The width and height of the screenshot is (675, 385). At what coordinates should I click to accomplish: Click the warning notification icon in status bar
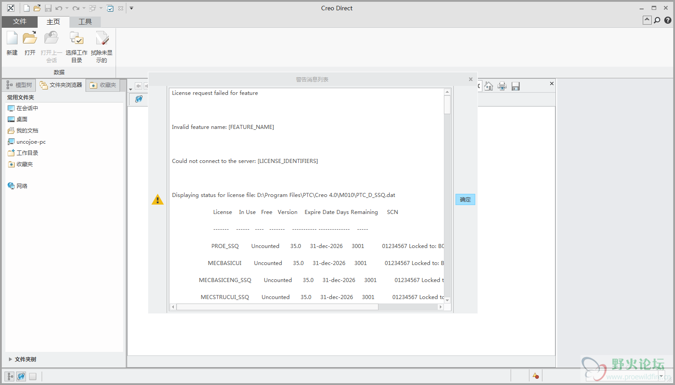[535, 376]
